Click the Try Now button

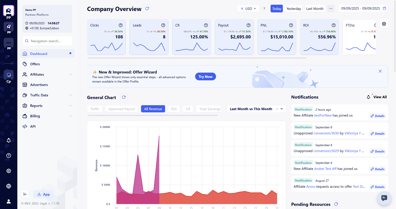205,77
